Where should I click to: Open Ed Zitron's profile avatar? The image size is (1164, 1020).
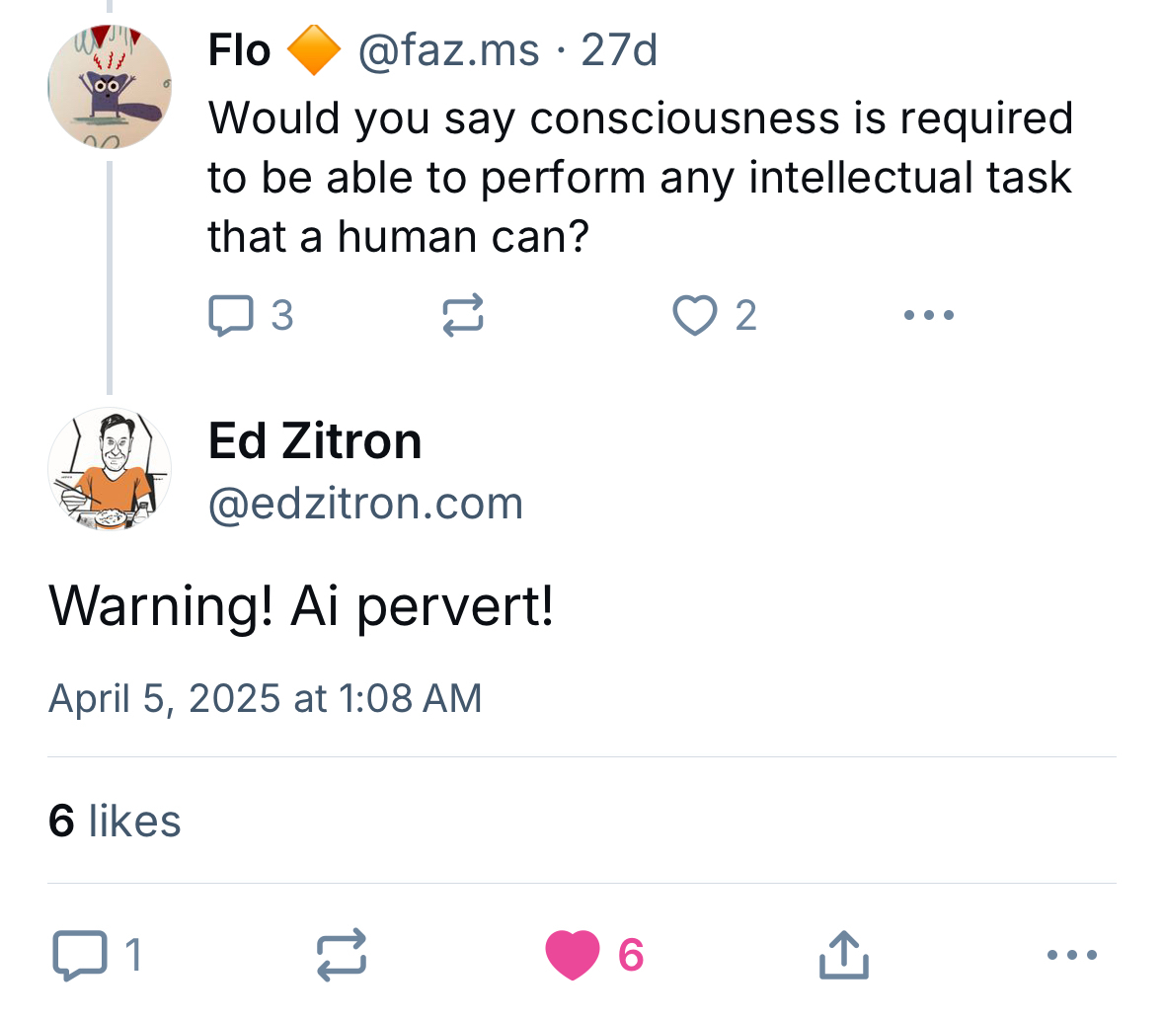coord(109,470)
